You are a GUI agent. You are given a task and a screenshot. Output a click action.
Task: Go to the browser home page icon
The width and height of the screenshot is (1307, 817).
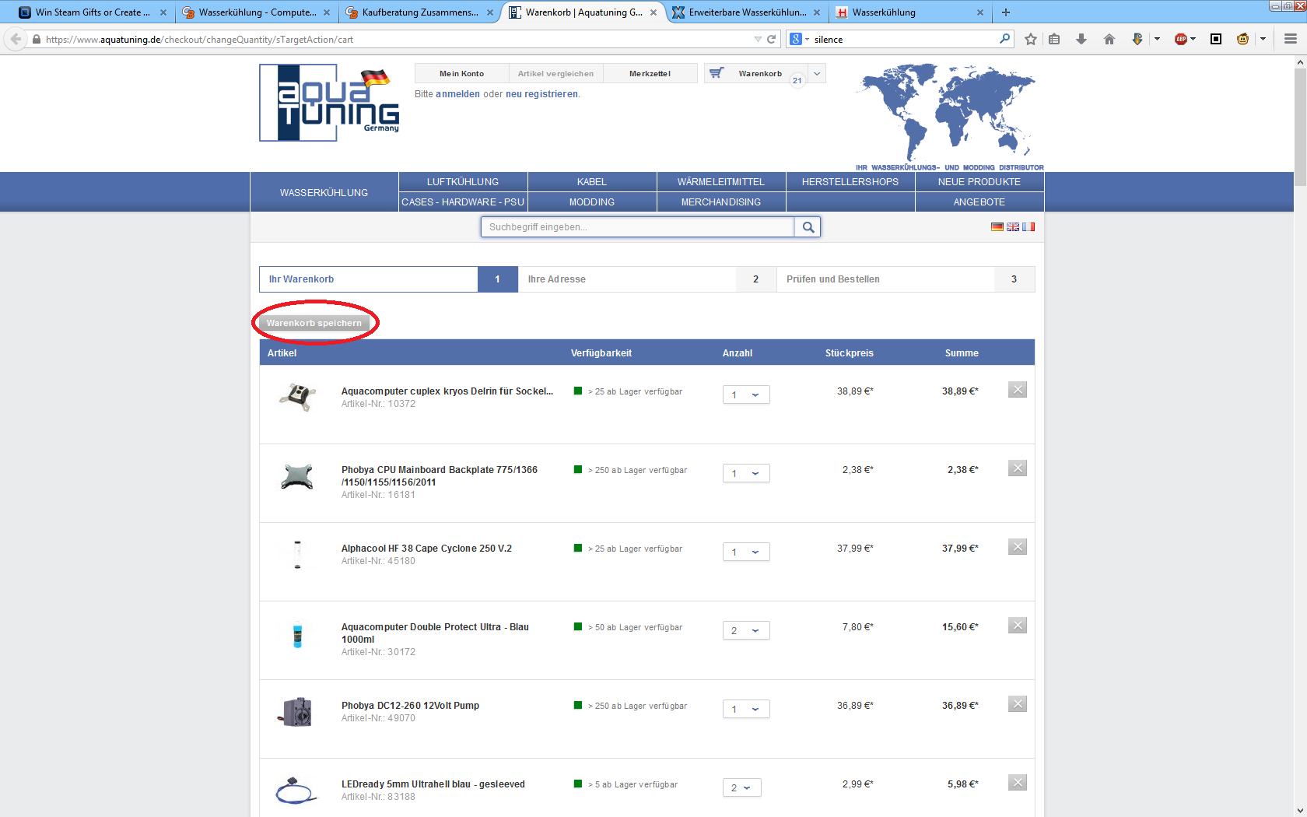pyautogui.click(x=1109, y=39)
